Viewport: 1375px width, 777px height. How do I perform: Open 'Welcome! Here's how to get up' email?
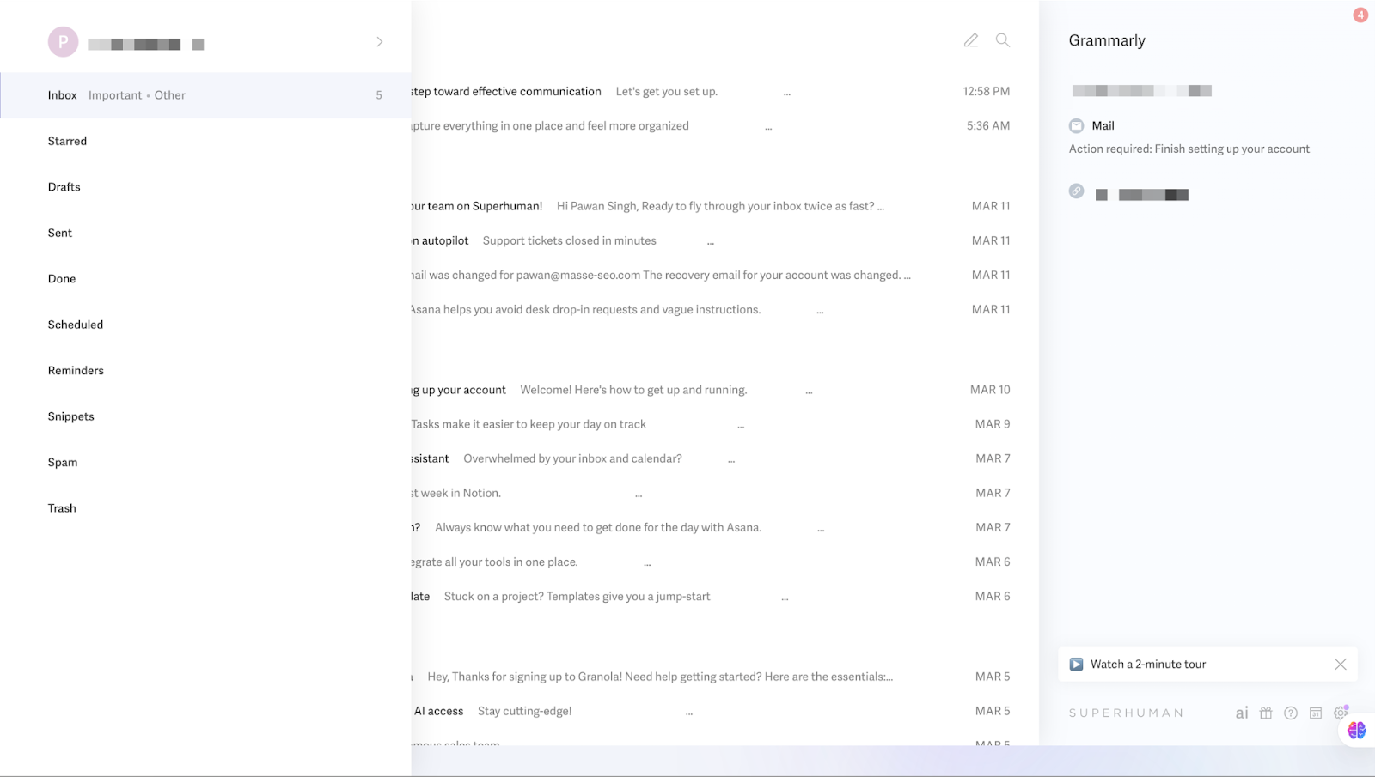[724, 390]
